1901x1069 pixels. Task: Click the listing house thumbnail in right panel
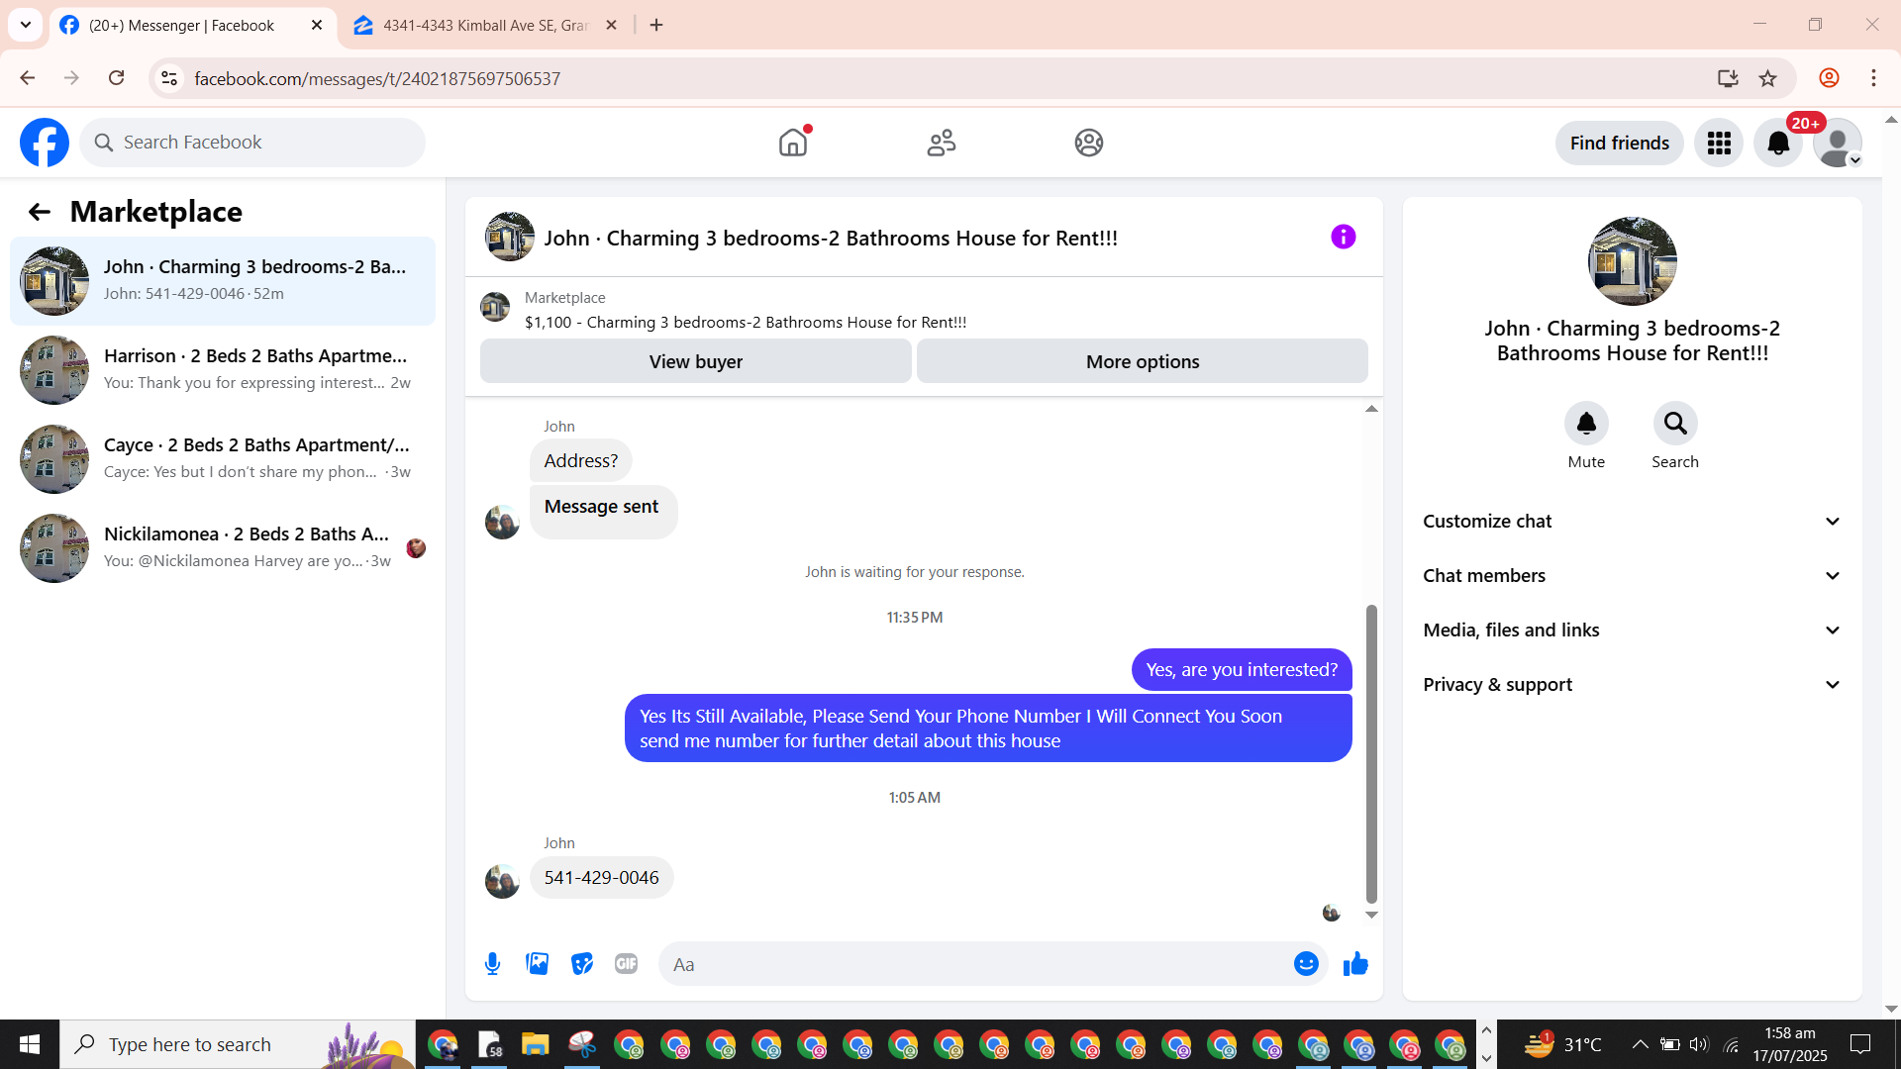tap(1633, 261)
